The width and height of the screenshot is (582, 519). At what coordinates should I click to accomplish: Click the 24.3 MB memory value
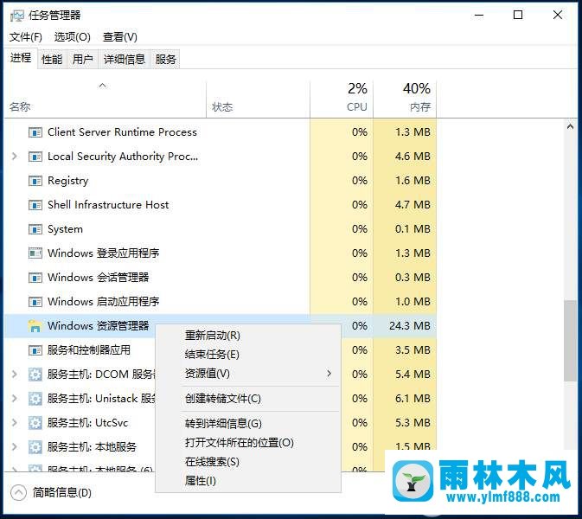coord(410,326)
